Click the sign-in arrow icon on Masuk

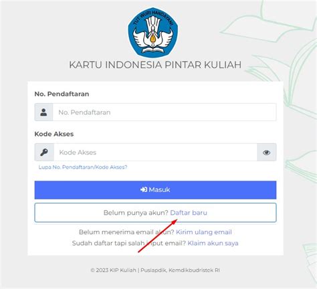[144, 189]
